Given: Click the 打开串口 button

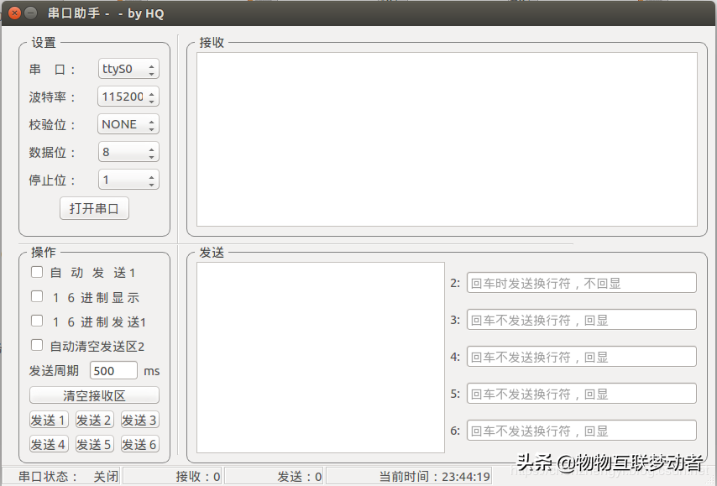Looking at the screenshot, I should click(x=94, y=208).
